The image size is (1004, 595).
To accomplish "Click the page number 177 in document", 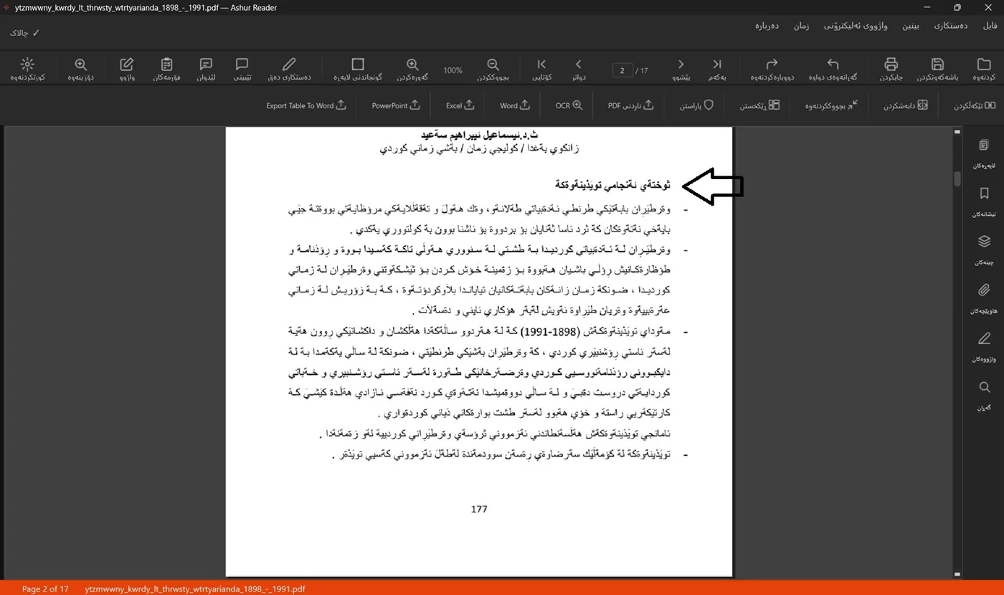I will pos(479,509).
